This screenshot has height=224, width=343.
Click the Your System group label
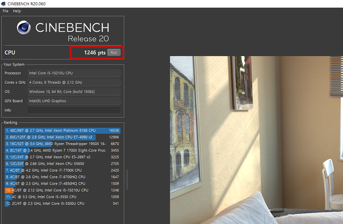coord(14,64)
